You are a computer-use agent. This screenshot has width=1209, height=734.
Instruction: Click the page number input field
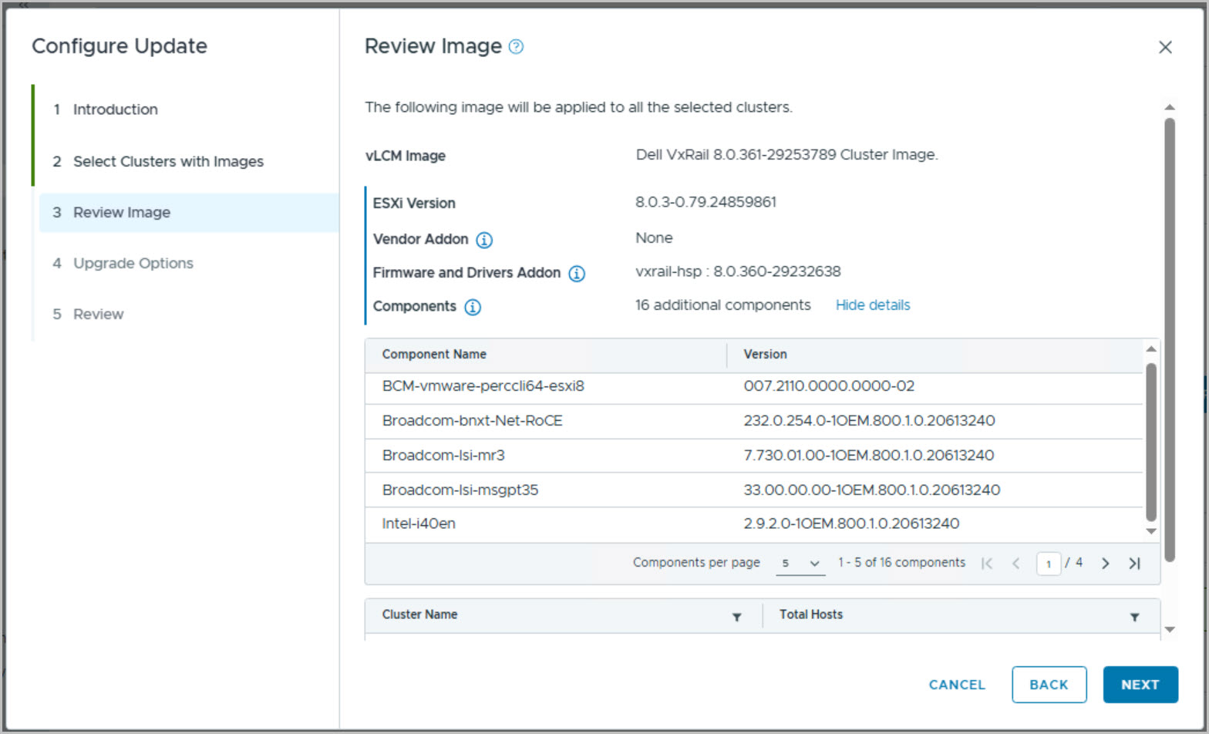pyautogui.click(x=1048, y=564)
